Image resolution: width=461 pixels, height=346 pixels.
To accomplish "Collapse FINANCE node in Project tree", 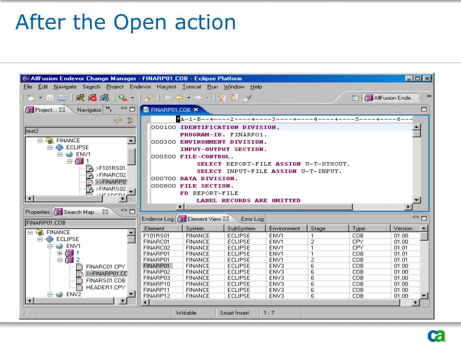I will click(40, 141).
